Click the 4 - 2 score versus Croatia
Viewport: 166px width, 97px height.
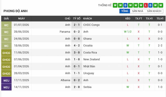point(77,45)
